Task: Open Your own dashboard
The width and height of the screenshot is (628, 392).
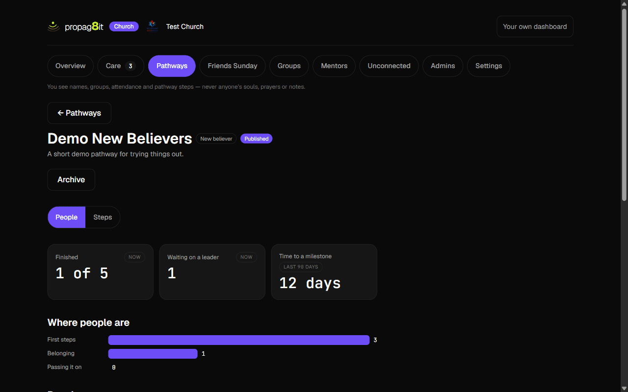Action: [535, 26]
